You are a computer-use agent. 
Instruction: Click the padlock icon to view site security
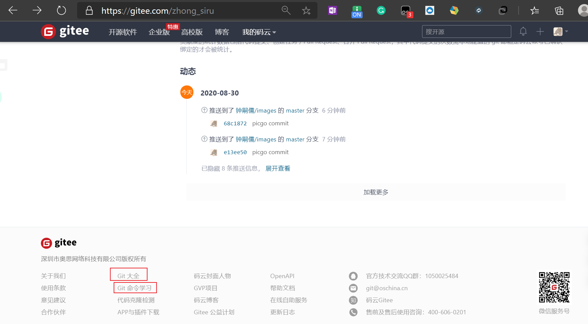tap(89, 10)
